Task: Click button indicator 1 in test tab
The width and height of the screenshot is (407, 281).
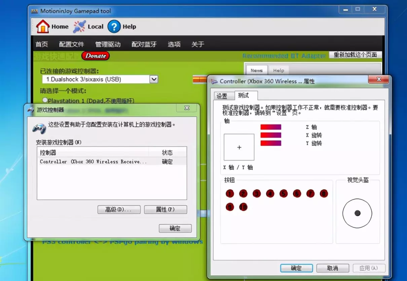Action: [230, 194]
